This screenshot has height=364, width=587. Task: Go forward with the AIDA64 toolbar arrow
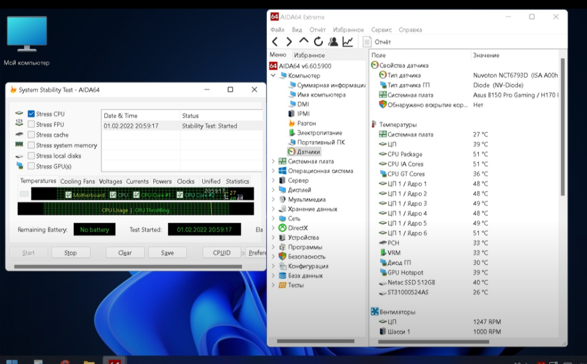tap(289, 41)
